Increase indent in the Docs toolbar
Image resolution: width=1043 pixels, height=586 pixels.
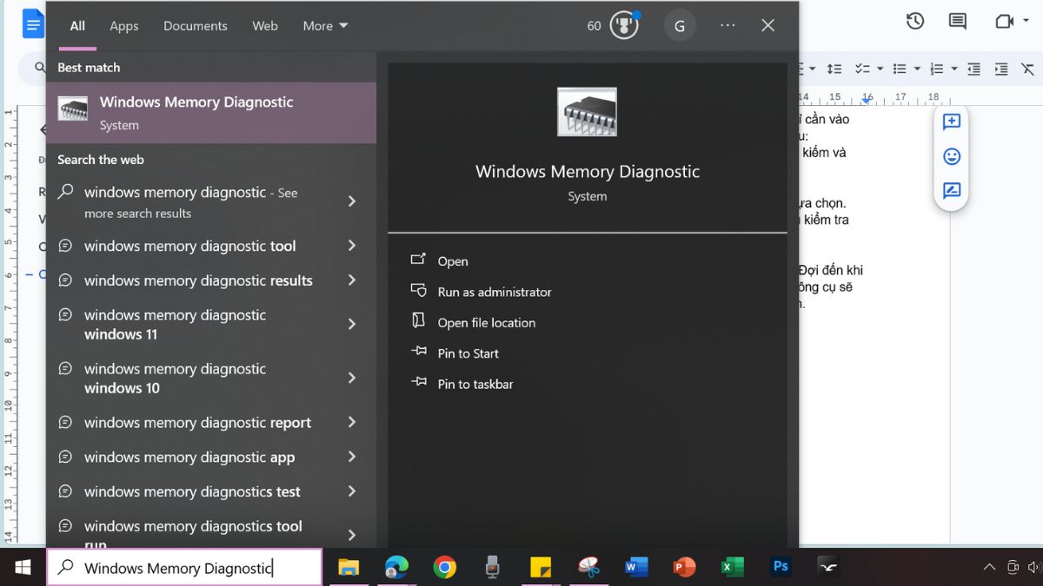coord(1001,69)
